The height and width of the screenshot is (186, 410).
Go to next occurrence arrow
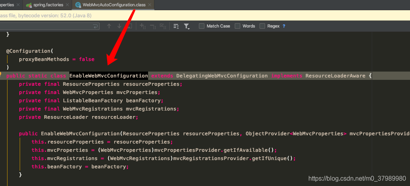coord(119,26)
